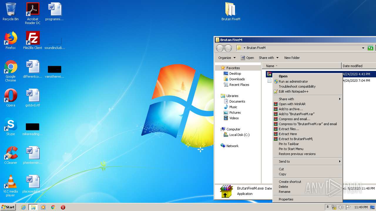Viewport: 376px width, 211px height.
Task: Select the gotdvd.rtf document icon
Action: (33, 98)
